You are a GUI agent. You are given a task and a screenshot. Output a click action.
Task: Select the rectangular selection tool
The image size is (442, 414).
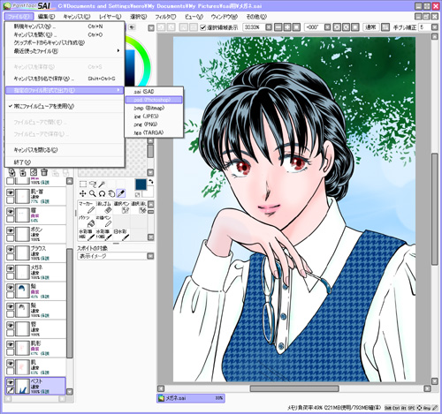[83, 184]
